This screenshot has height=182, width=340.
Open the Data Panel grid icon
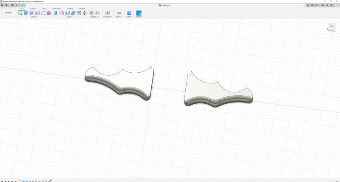tap(2, 5)
